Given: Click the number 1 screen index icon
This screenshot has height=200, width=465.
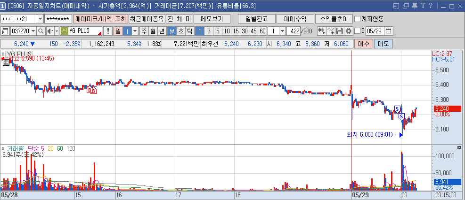Looking at the screenshot, I should click(2, 6).
